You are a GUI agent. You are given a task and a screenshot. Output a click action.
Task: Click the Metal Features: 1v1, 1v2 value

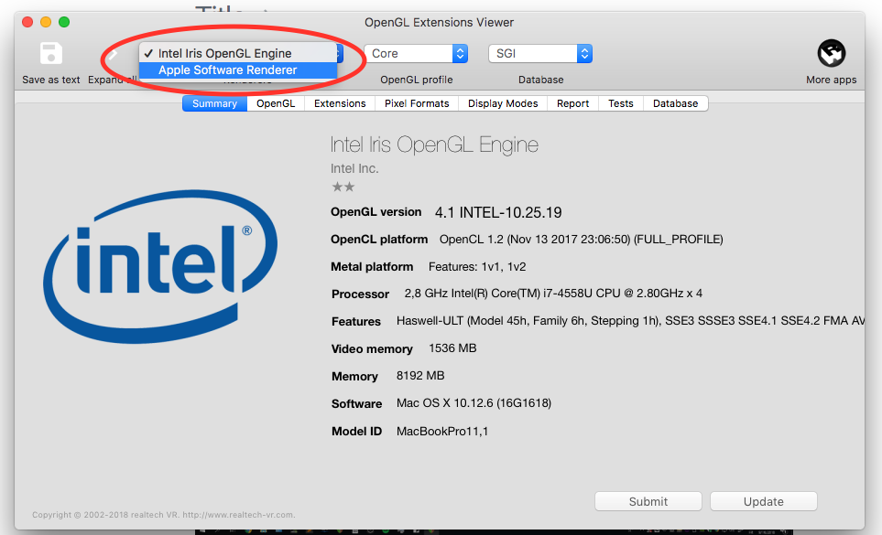(x=477, y=267)
